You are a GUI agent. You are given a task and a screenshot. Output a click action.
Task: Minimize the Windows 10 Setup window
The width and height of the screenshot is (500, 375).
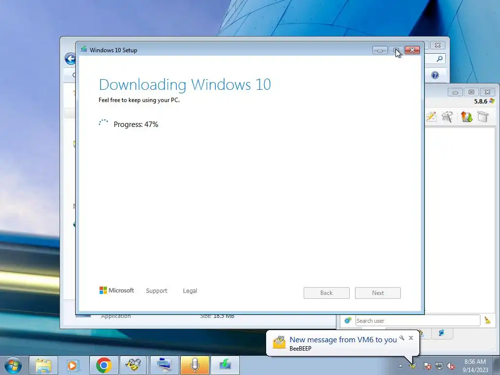pyautogui.click(x=380, y=50)
